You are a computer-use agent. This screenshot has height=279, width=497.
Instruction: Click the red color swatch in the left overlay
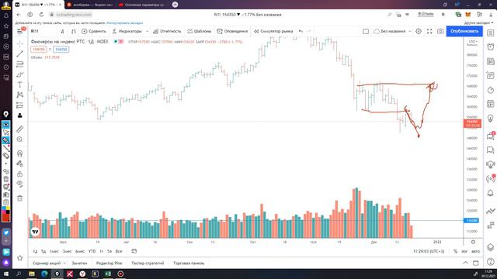click(5, 218)
